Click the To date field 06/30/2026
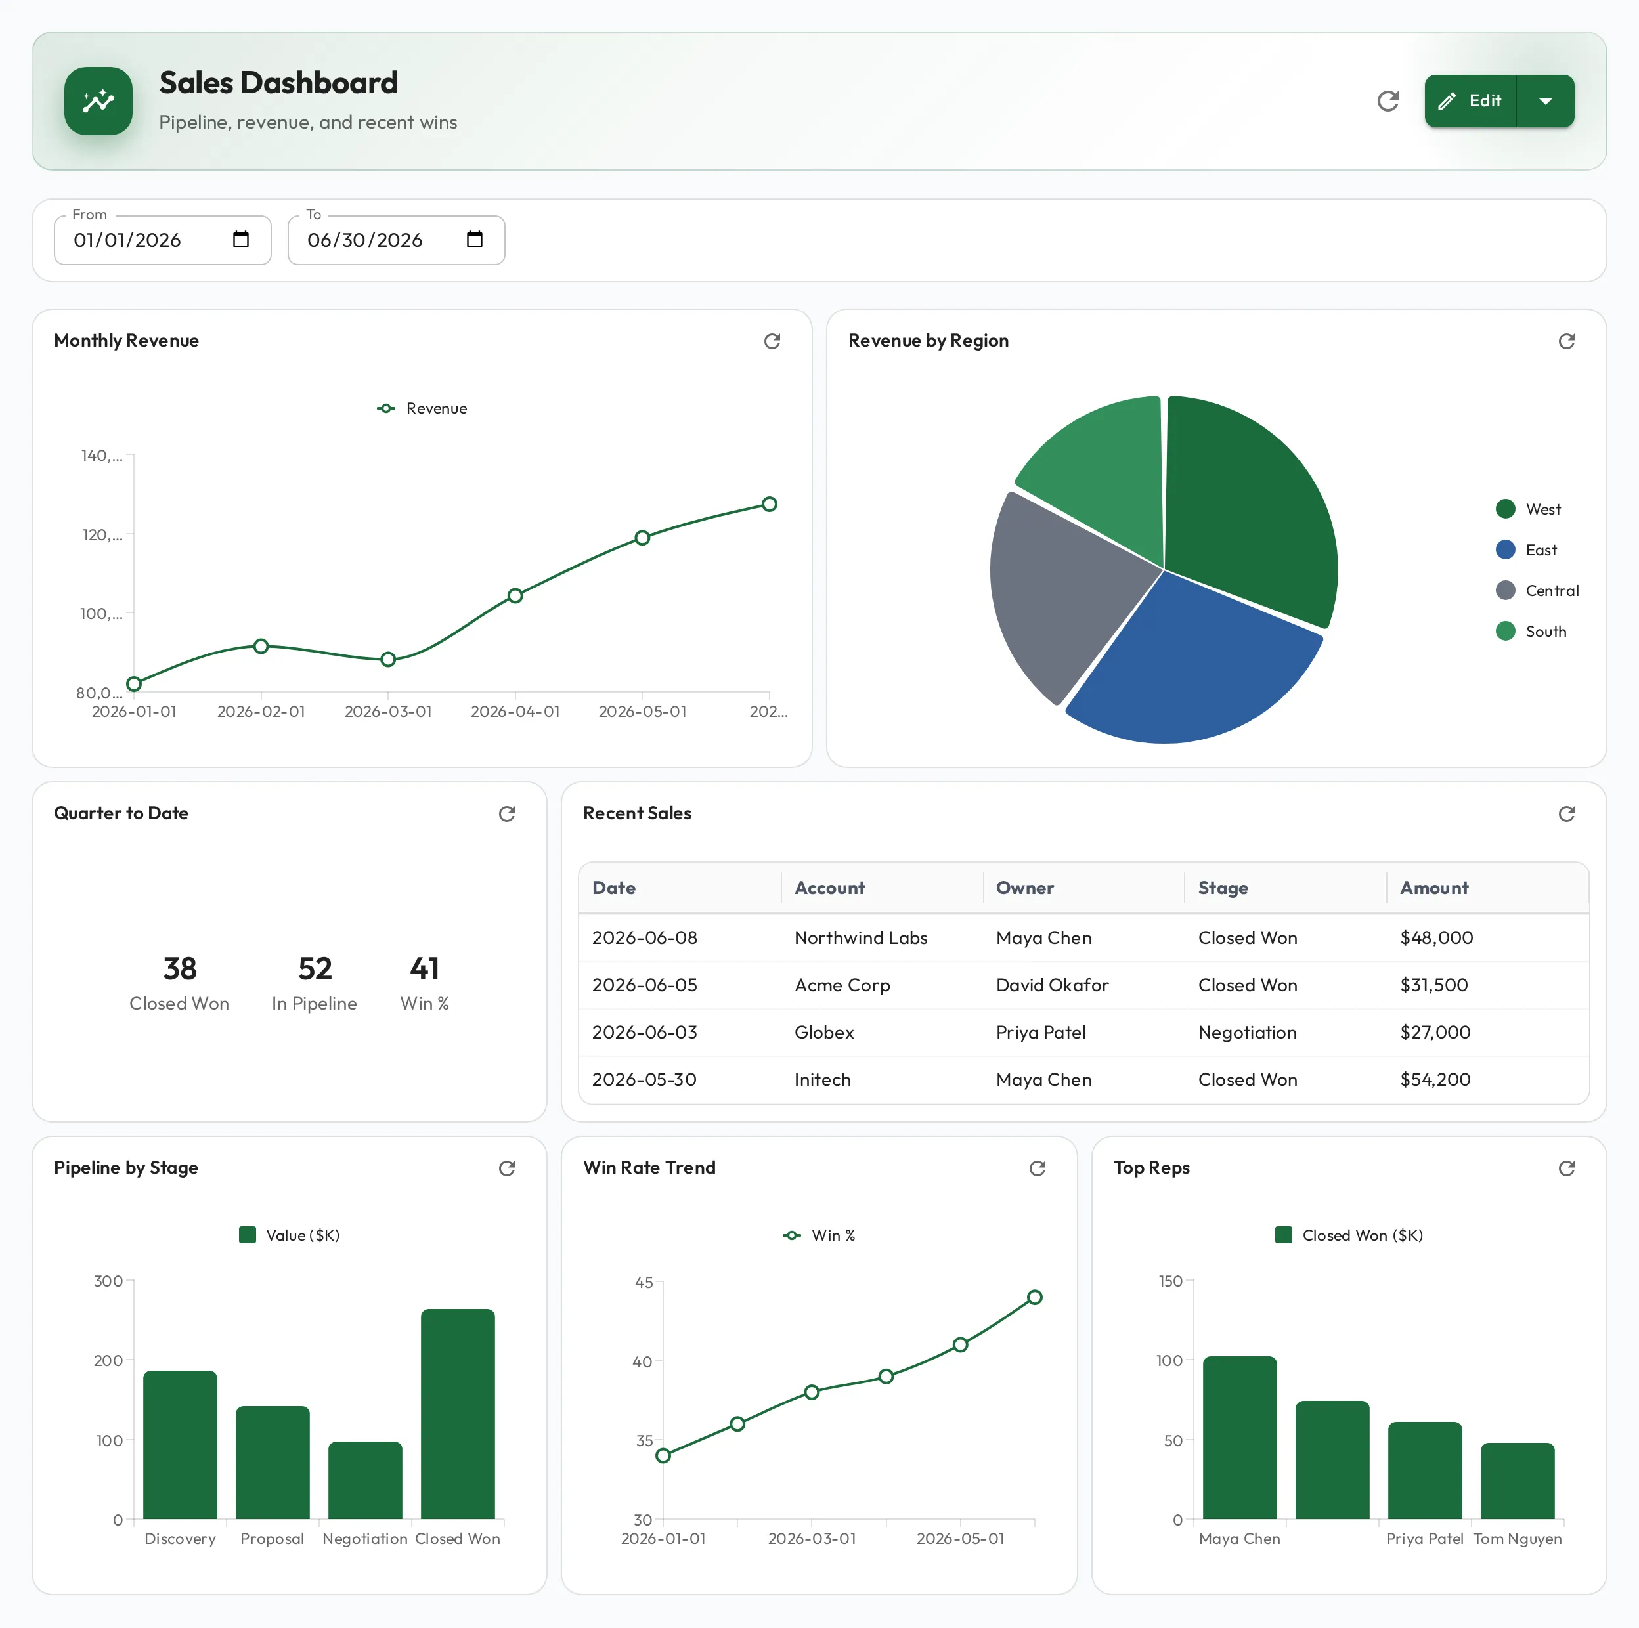1639x1628 pixels. click(396, 240)
